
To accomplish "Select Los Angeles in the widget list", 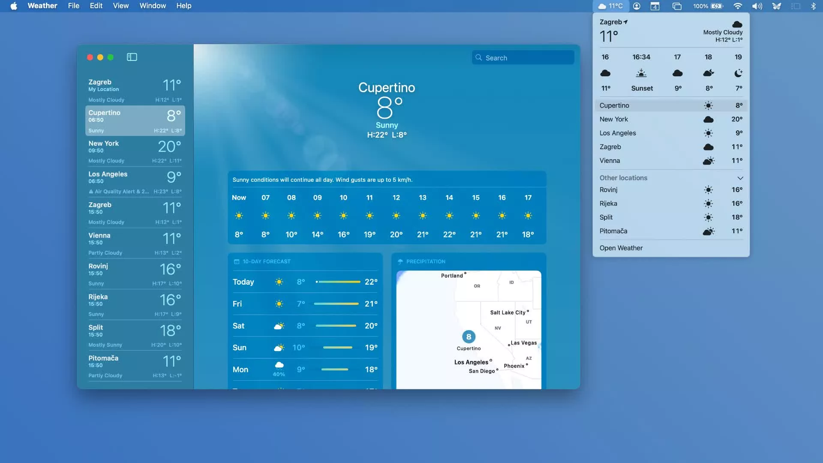I will coord(671,133).
